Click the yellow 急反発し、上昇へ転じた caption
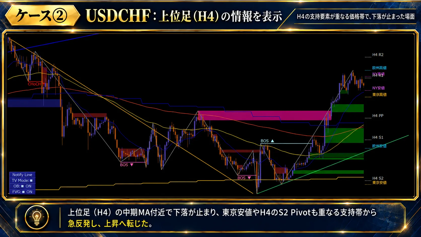The height and width of the screenshot is (237, 421). 110,223
